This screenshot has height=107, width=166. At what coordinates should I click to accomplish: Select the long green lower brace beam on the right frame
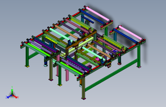(x=112, y=75)
